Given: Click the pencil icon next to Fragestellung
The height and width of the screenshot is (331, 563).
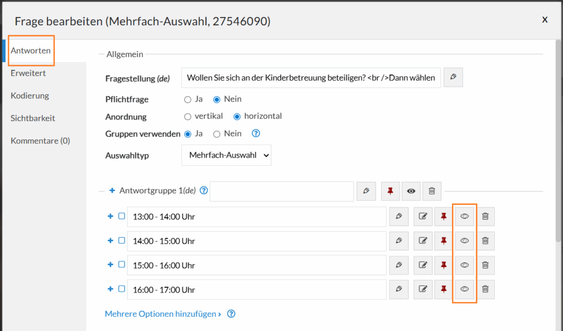Looking at the screenshot, I should [x=453, y=77].
